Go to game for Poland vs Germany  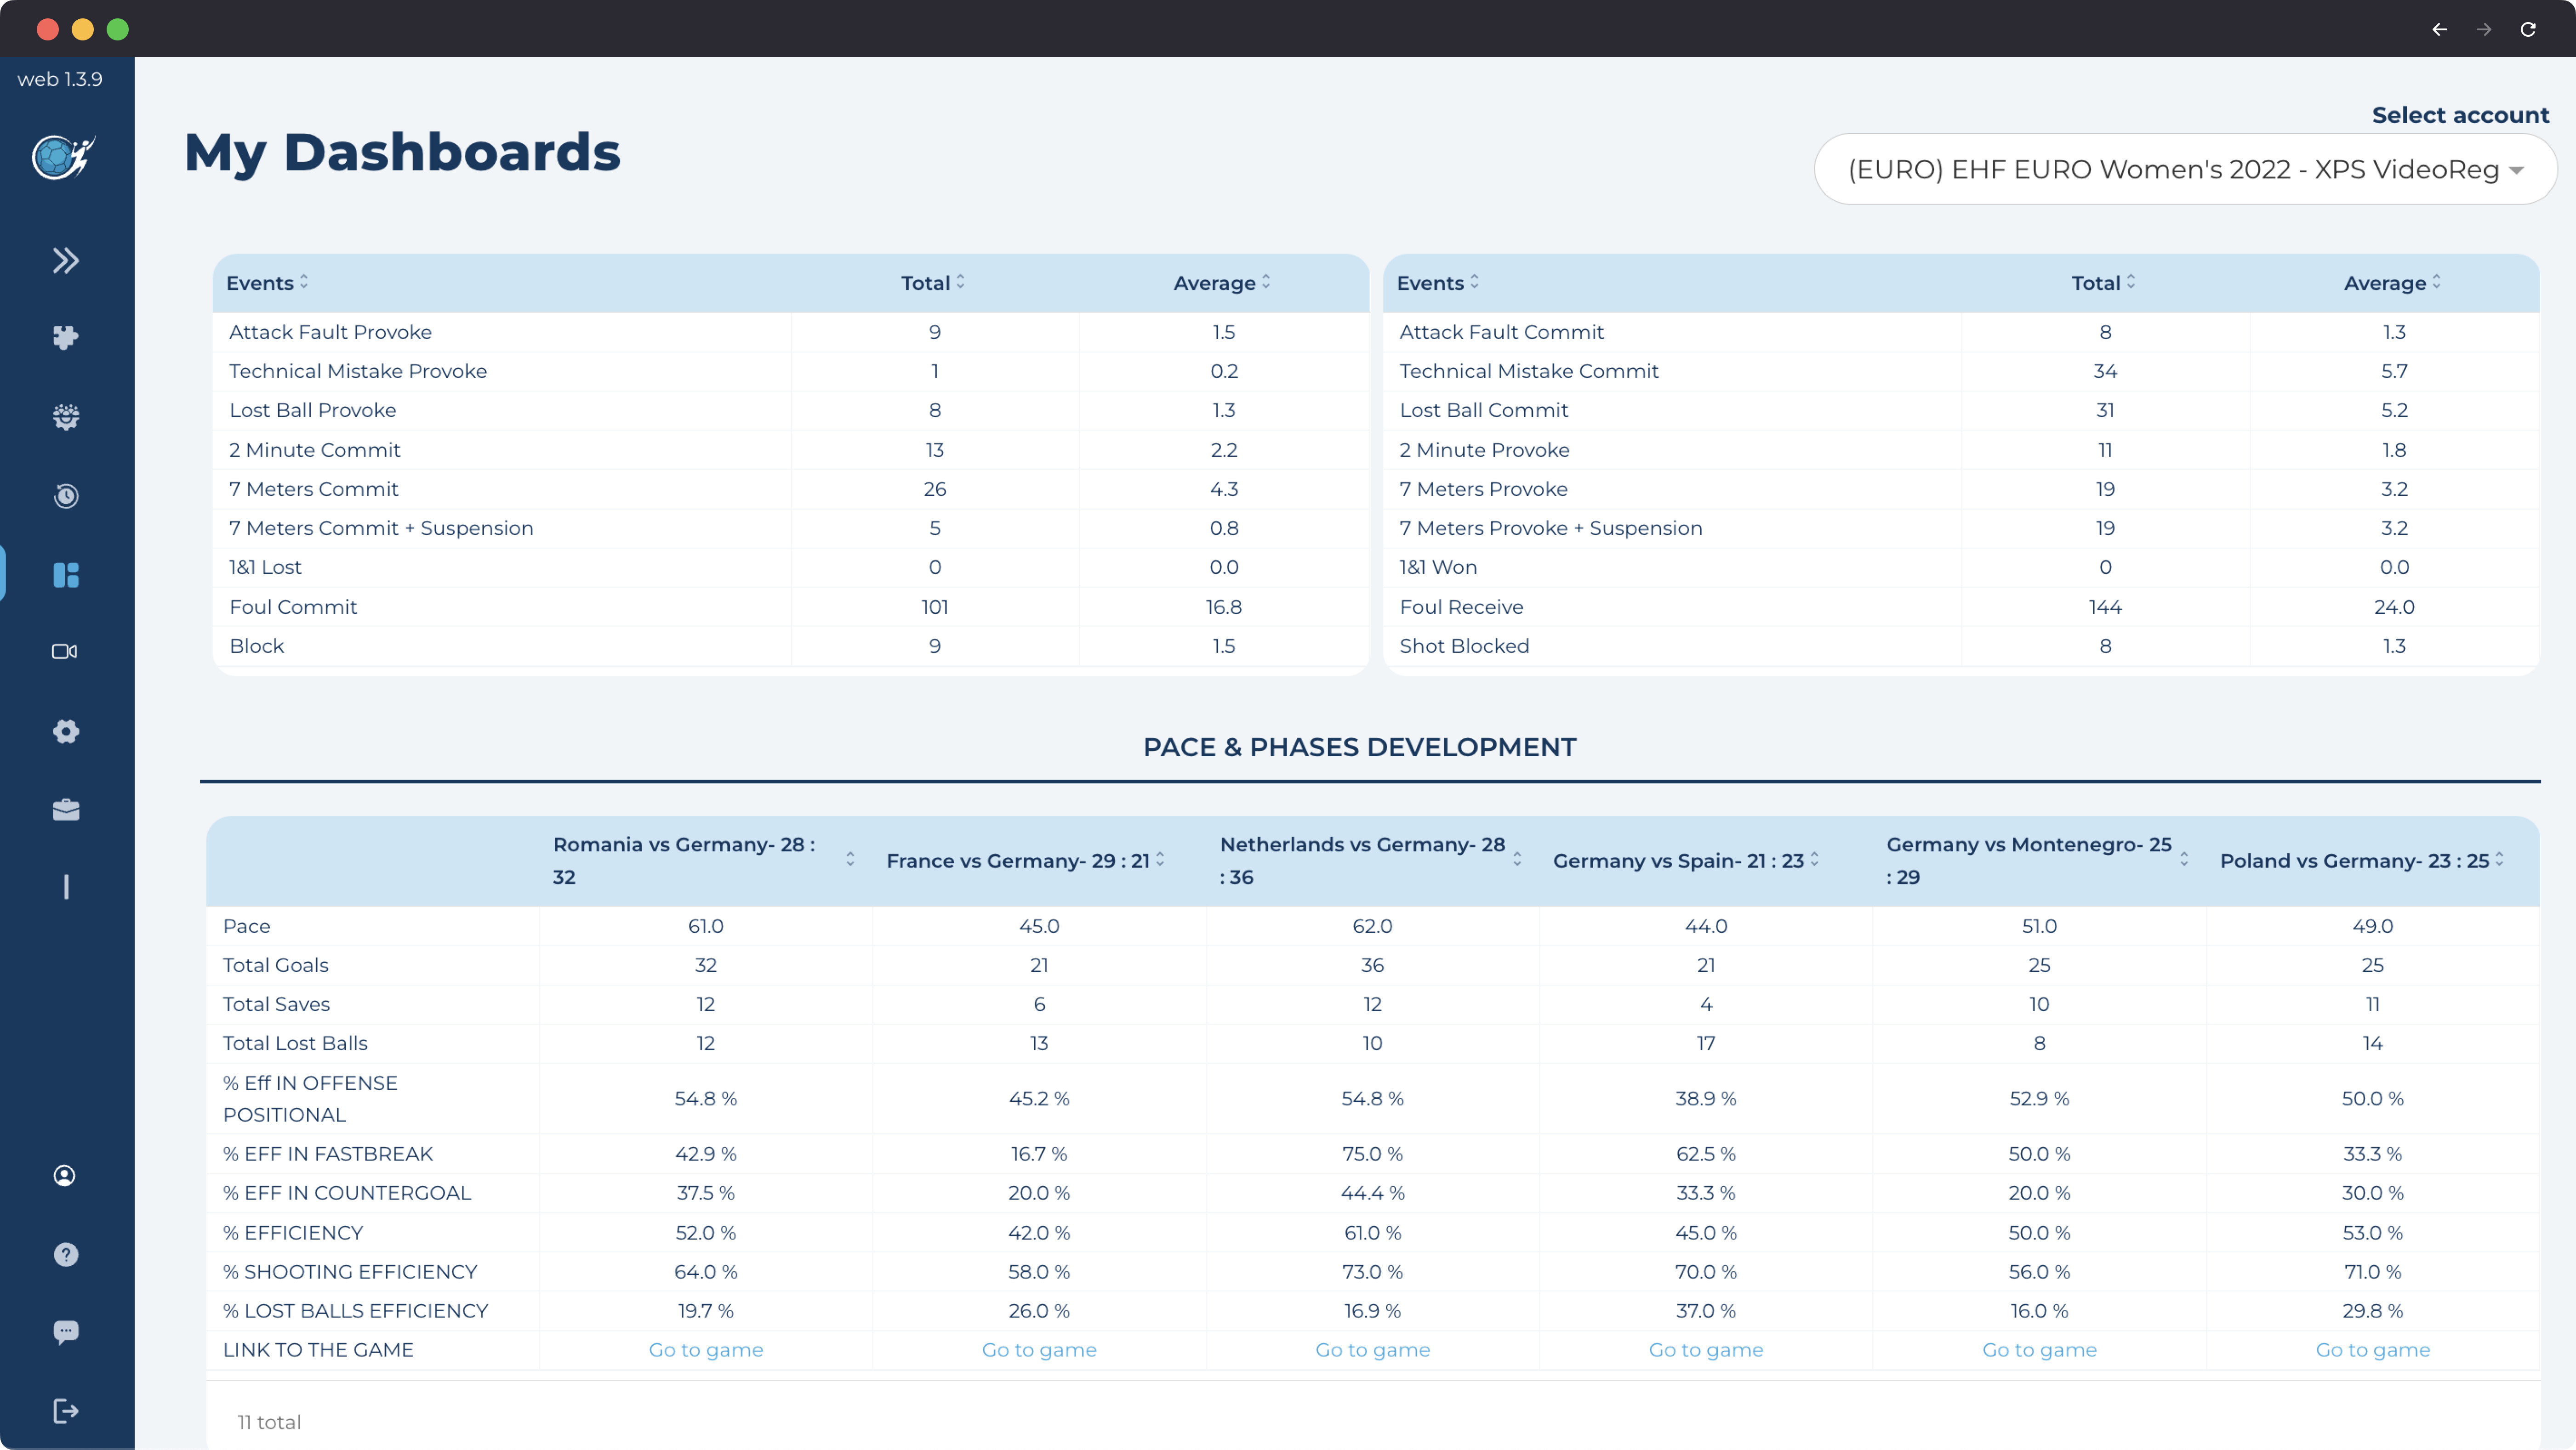pos(2372,1350)
